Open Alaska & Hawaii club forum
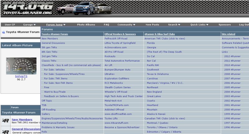The image size is (249, 134). coord(156,114)
